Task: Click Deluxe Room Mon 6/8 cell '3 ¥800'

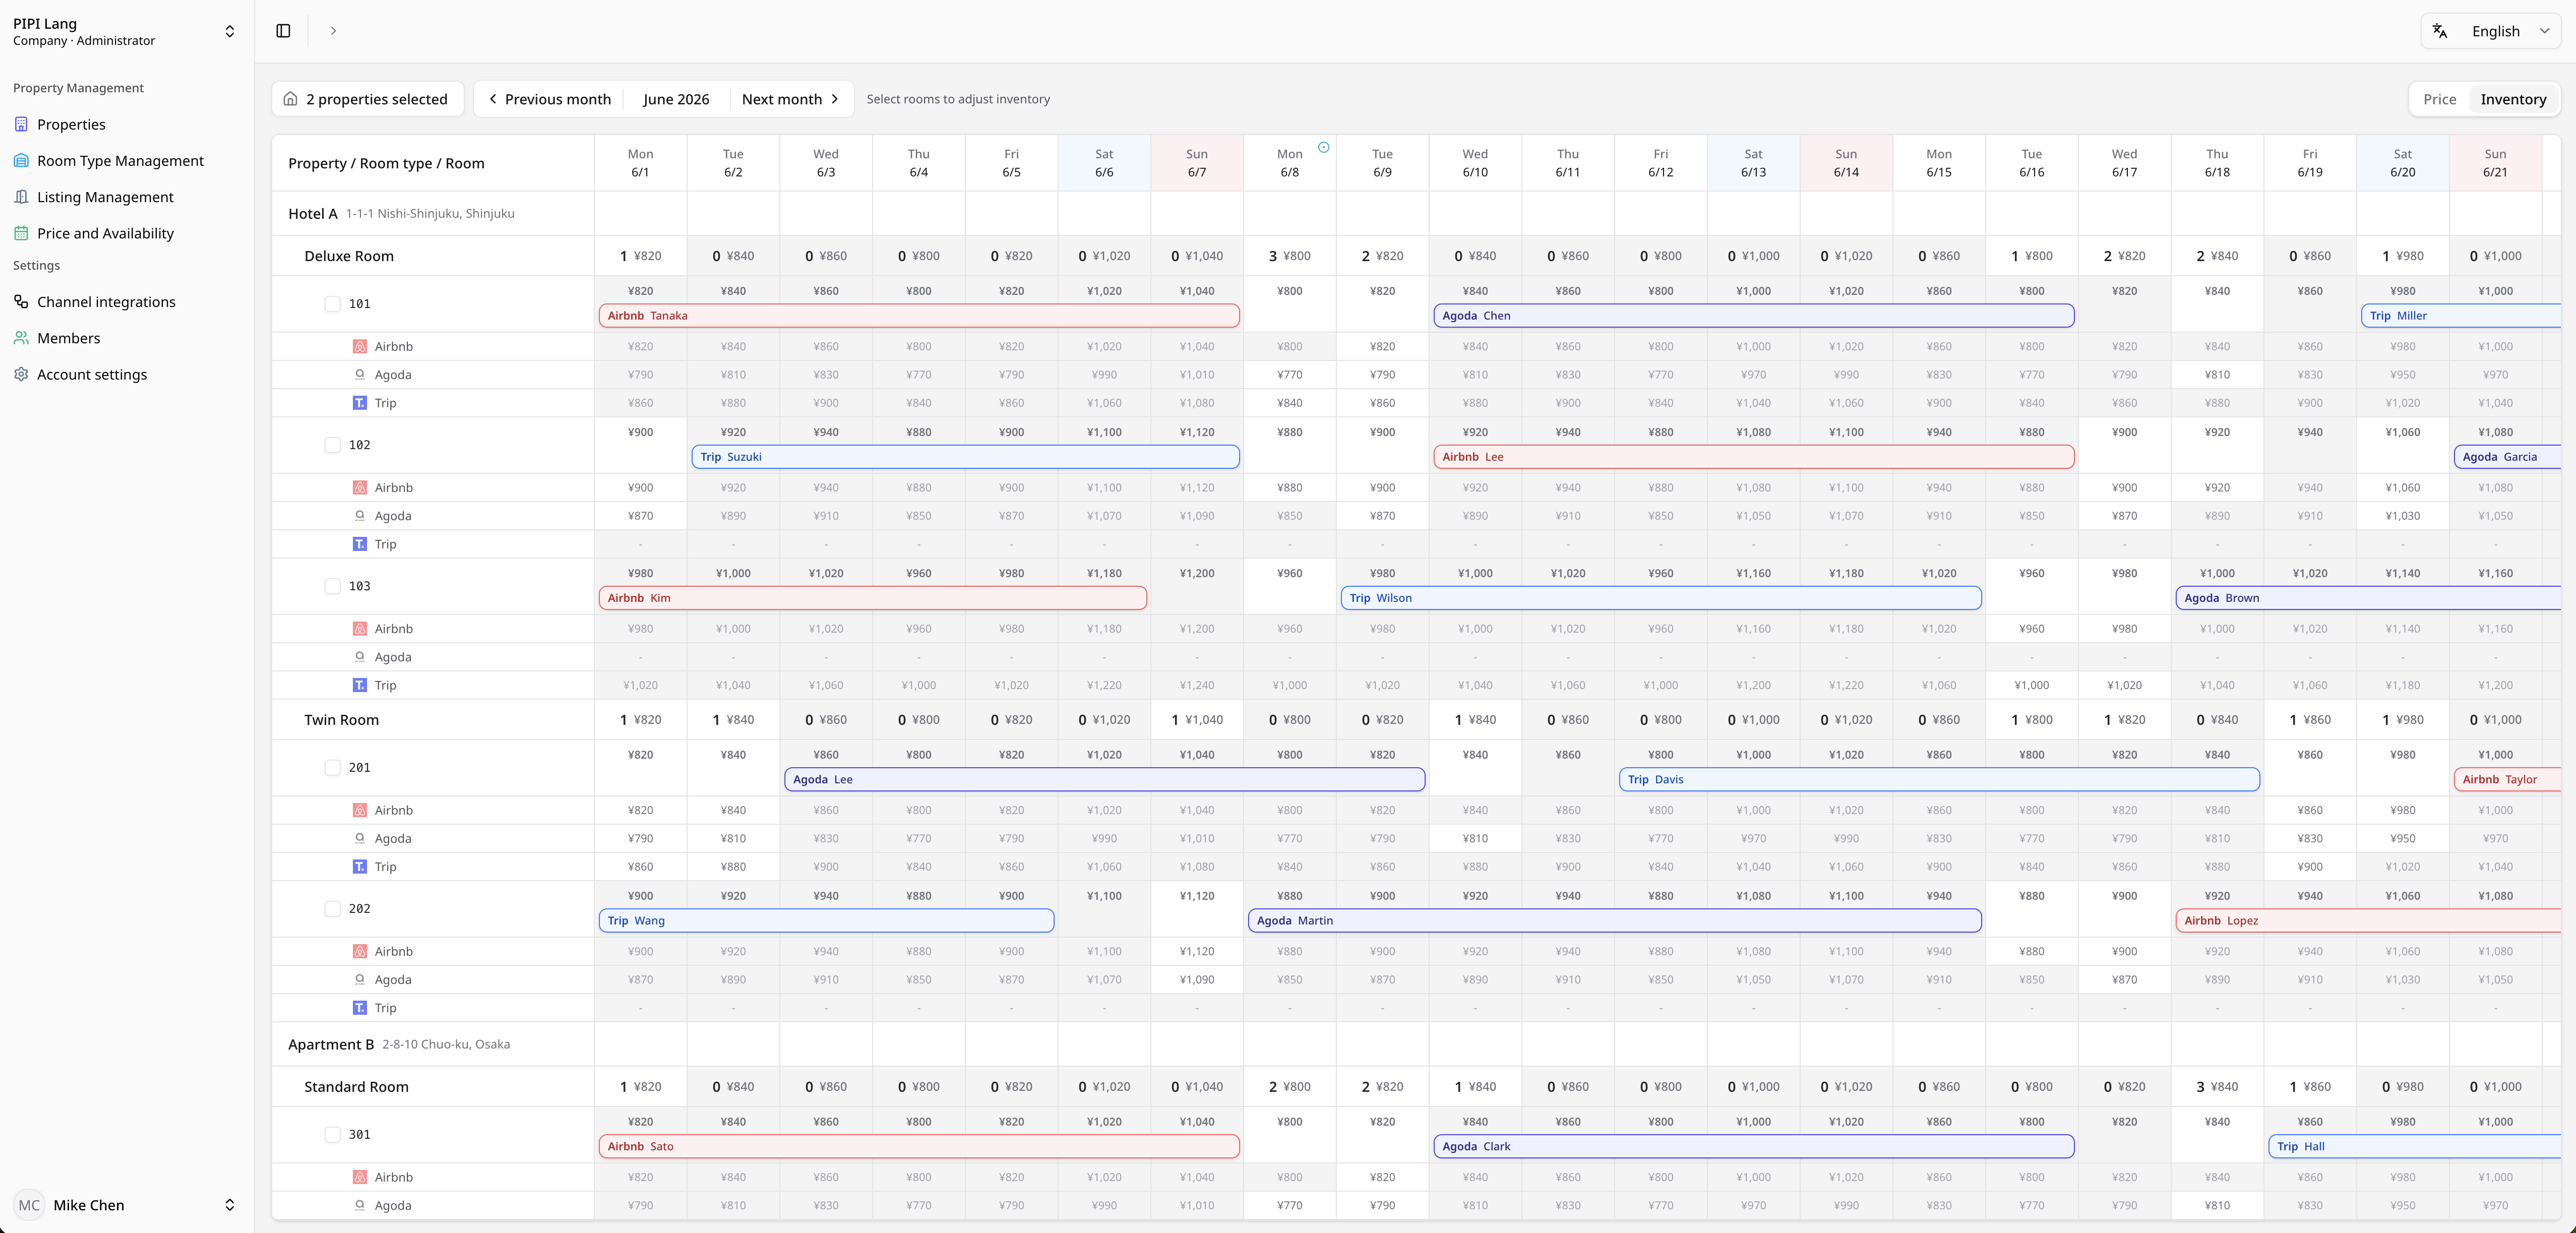Action: point(1290,256)
